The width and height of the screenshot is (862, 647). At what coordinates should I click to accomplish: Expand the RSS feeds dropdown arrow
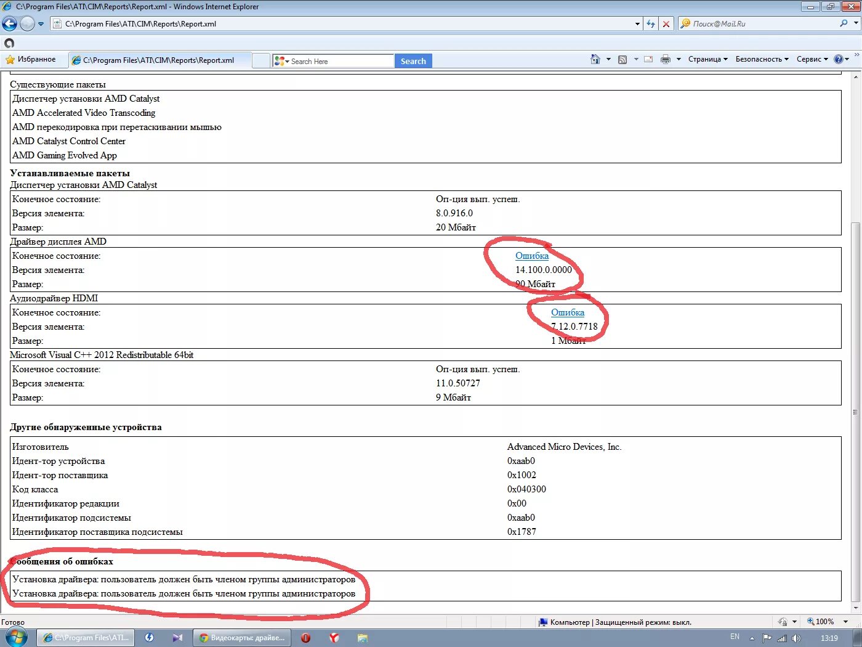636,60
